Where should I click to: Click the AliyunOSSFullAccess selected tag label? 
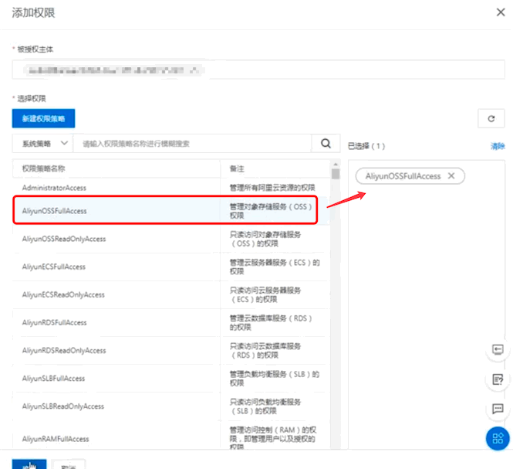tap(403, 176)
